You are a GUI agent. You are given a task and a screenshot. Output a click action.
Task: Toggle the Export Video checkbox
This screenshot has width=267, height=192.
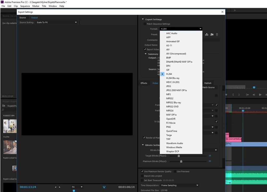click(x=145, y=49)
